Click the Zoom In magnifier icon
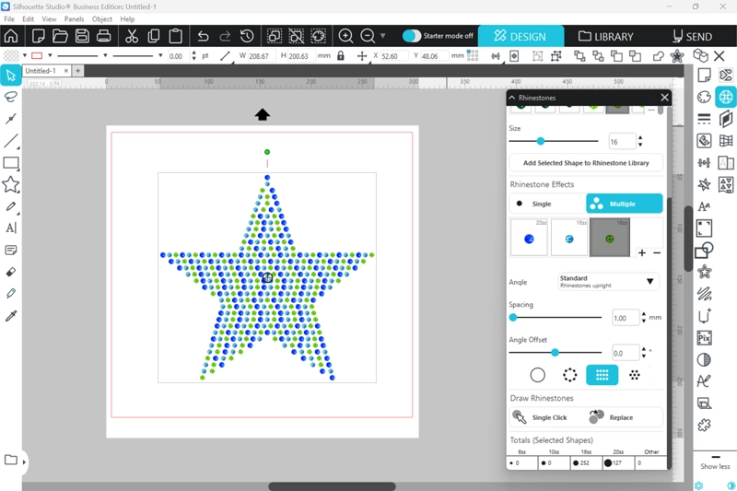 pyautogui.click(x=346, y=36)
